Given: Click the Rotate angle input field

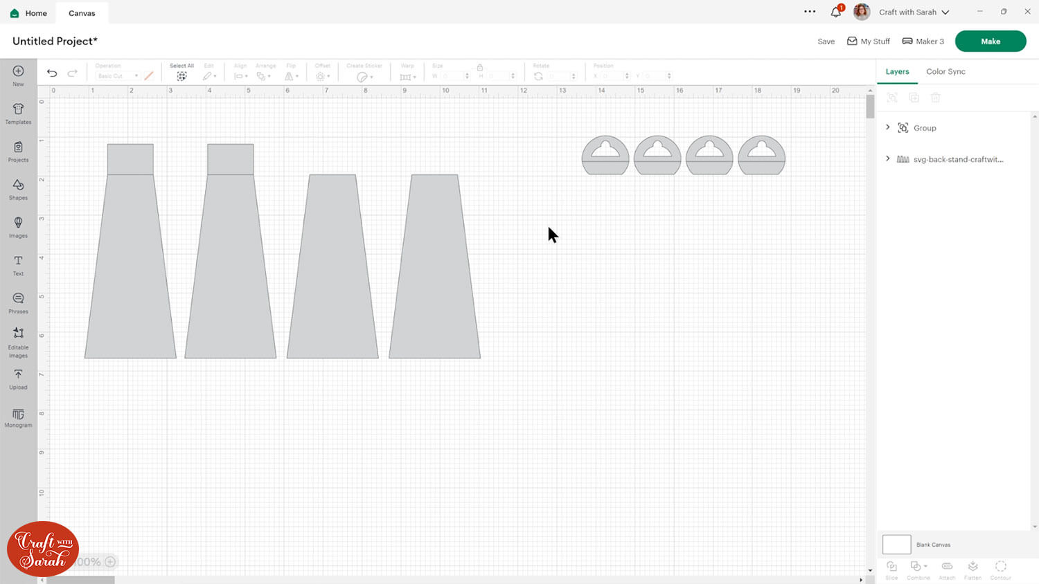Looking at the screenshot, I should 562,76.
